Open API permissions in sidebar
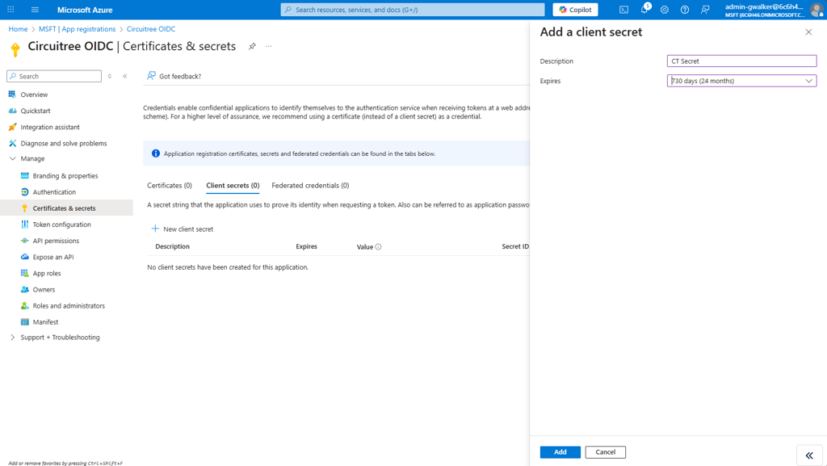Screen dimensions: 827x466 point(56,241)
